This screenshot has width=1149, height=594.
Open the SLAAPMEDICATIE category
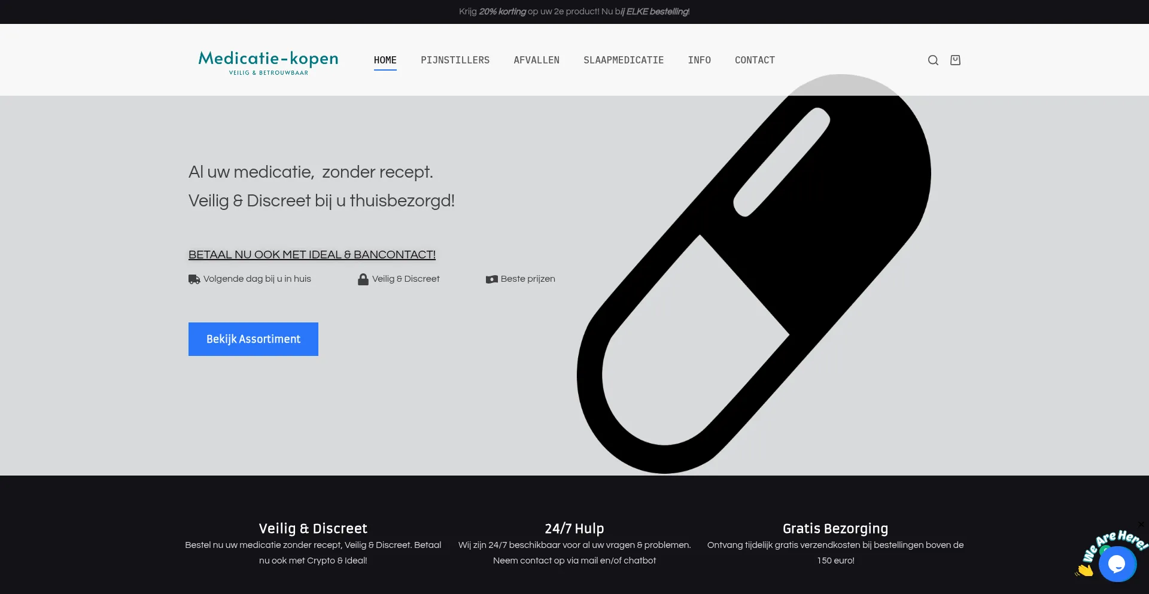click(623, 60)
